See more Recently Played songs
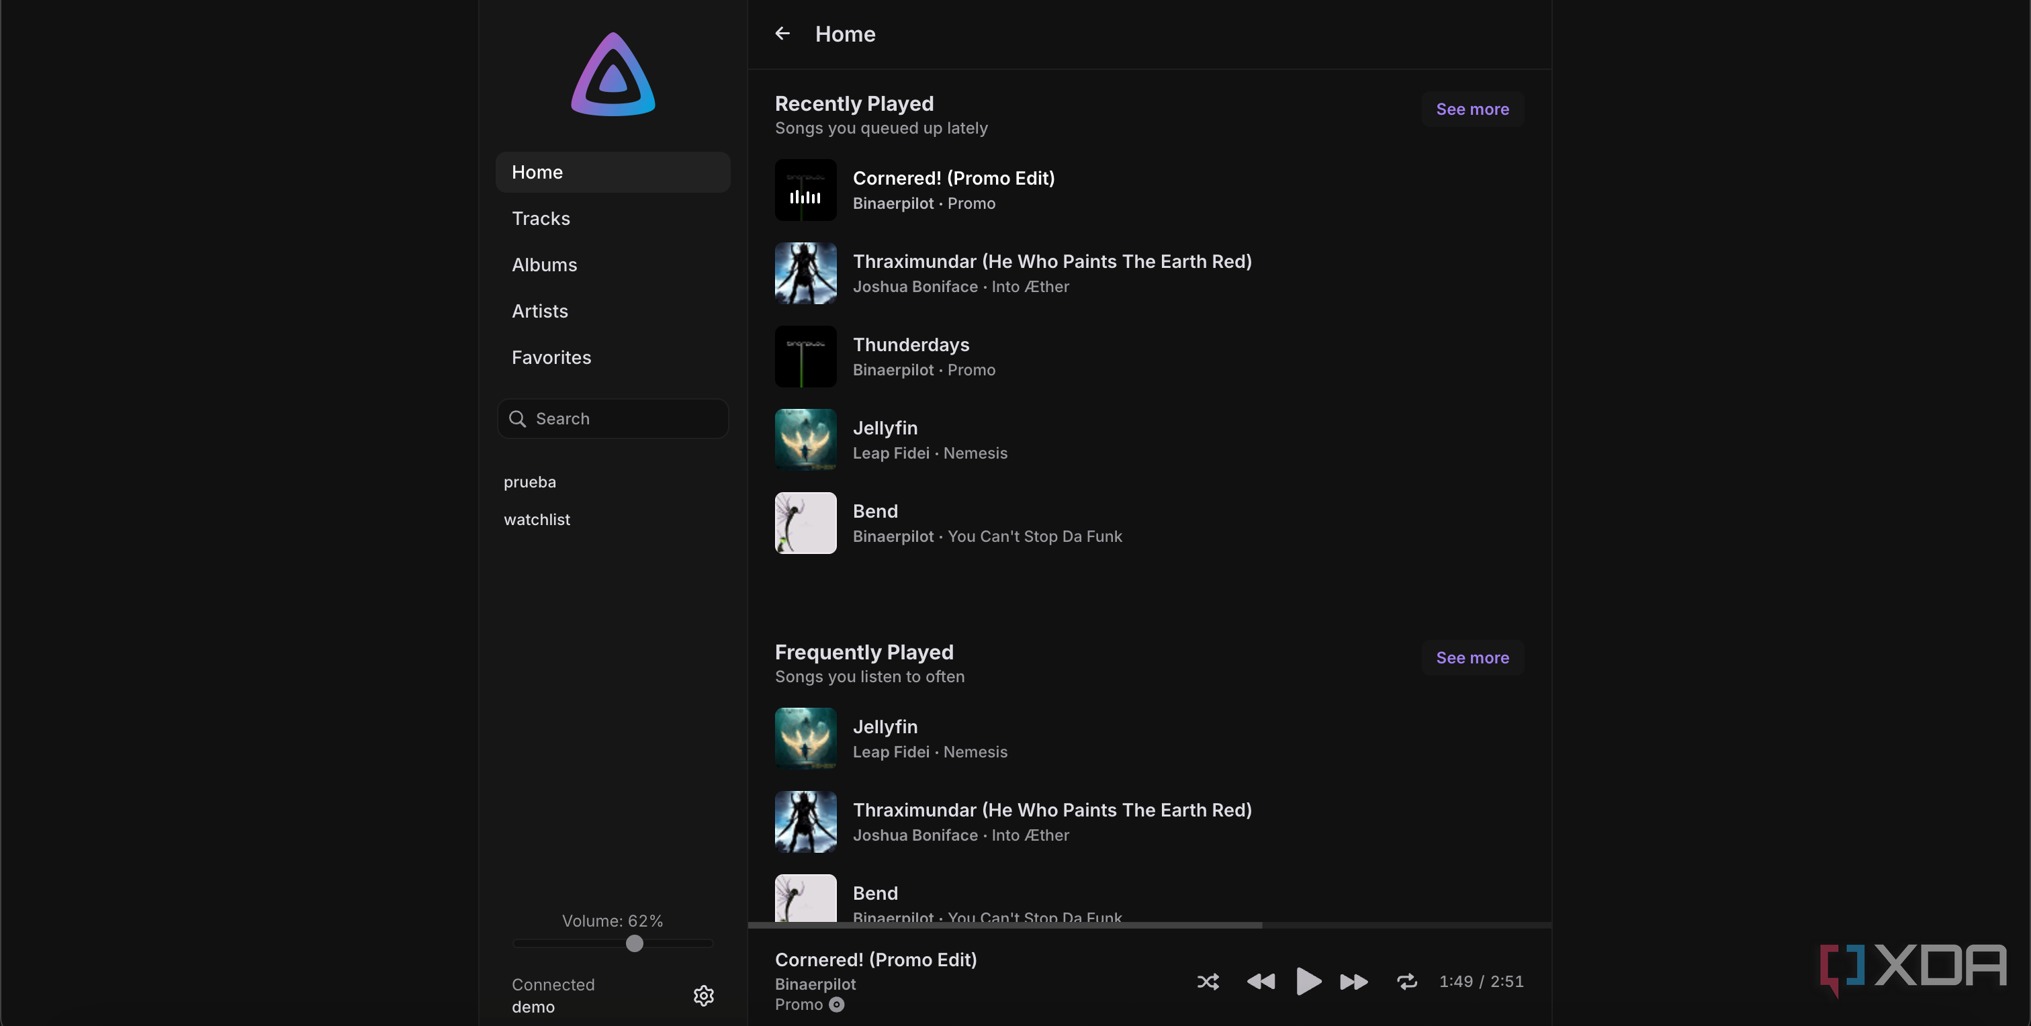 (x=1472, y=109)
